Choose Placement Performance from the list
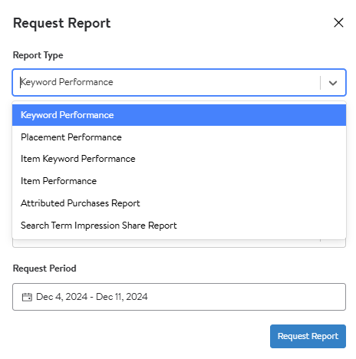Screen dimensions: 356x359 179,137
